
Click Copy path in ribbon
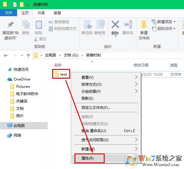tap(59, 22)
